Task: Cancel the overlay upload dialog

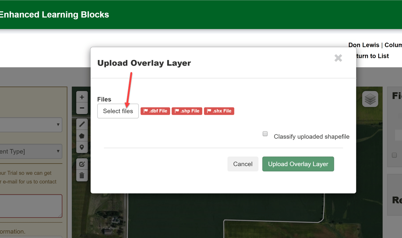Action: (x=243, y=164)
